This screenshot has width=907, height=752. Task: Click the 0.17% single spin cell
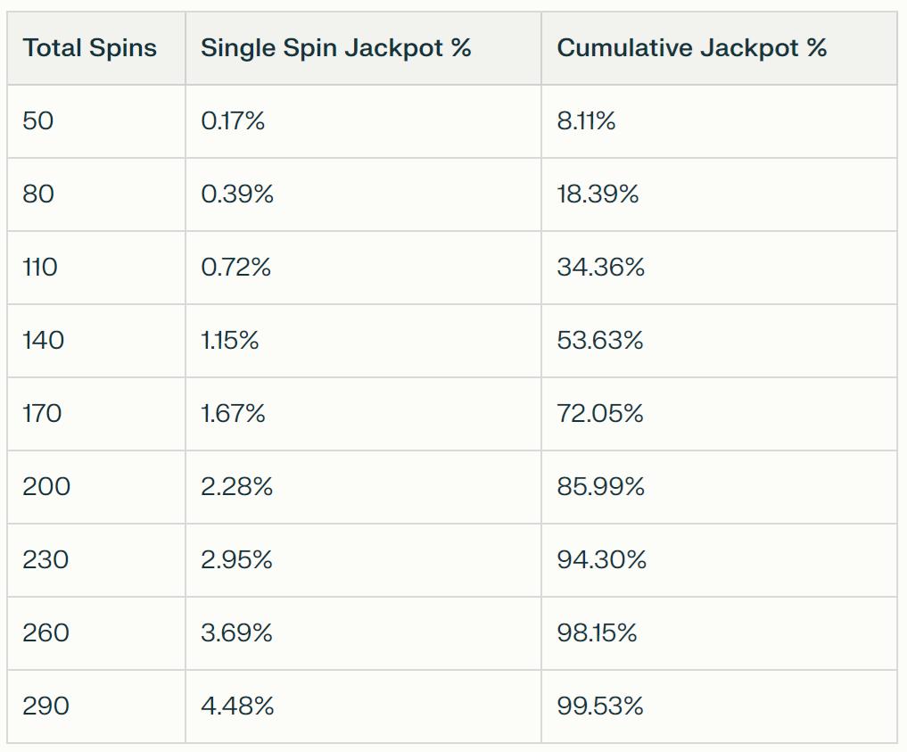point(233,121)
